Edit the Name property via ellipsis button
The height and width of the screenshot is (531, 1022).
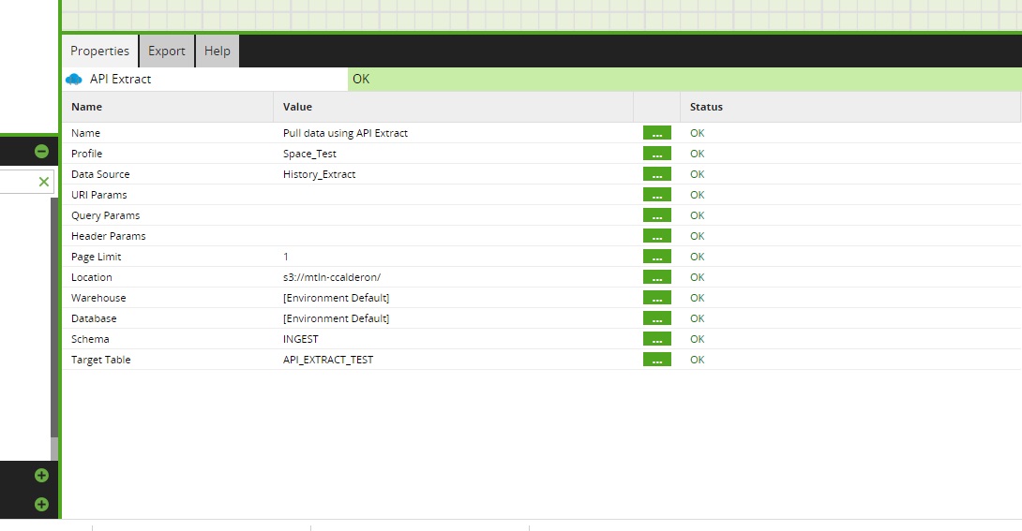point(656,133)
